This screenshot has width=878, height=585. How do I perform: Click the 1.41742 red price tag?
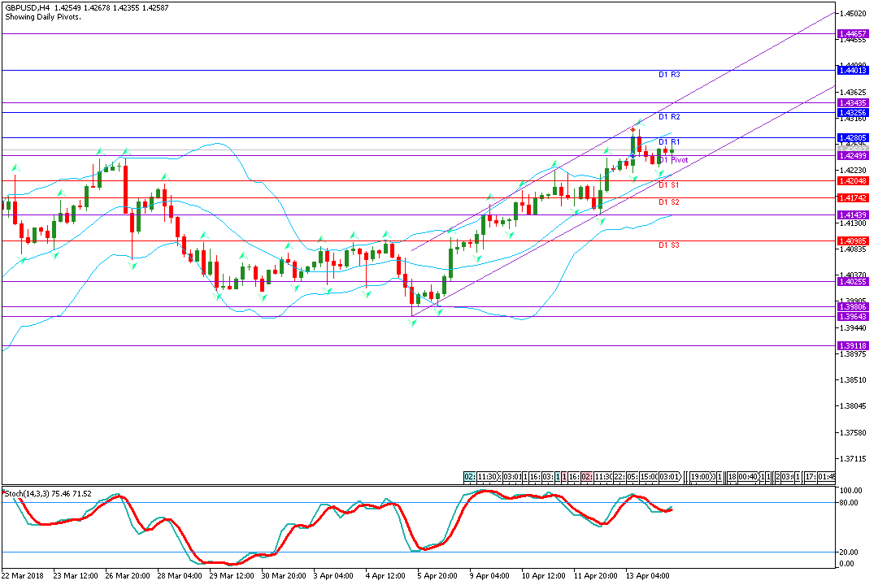(x=853, y=198)
